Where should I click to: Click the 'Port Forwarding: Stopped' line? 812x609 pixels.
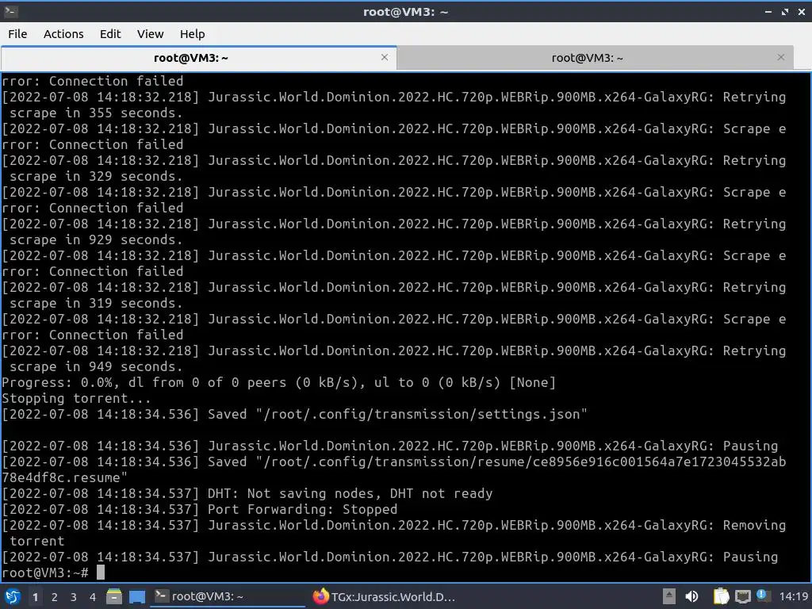pos(302,510)
